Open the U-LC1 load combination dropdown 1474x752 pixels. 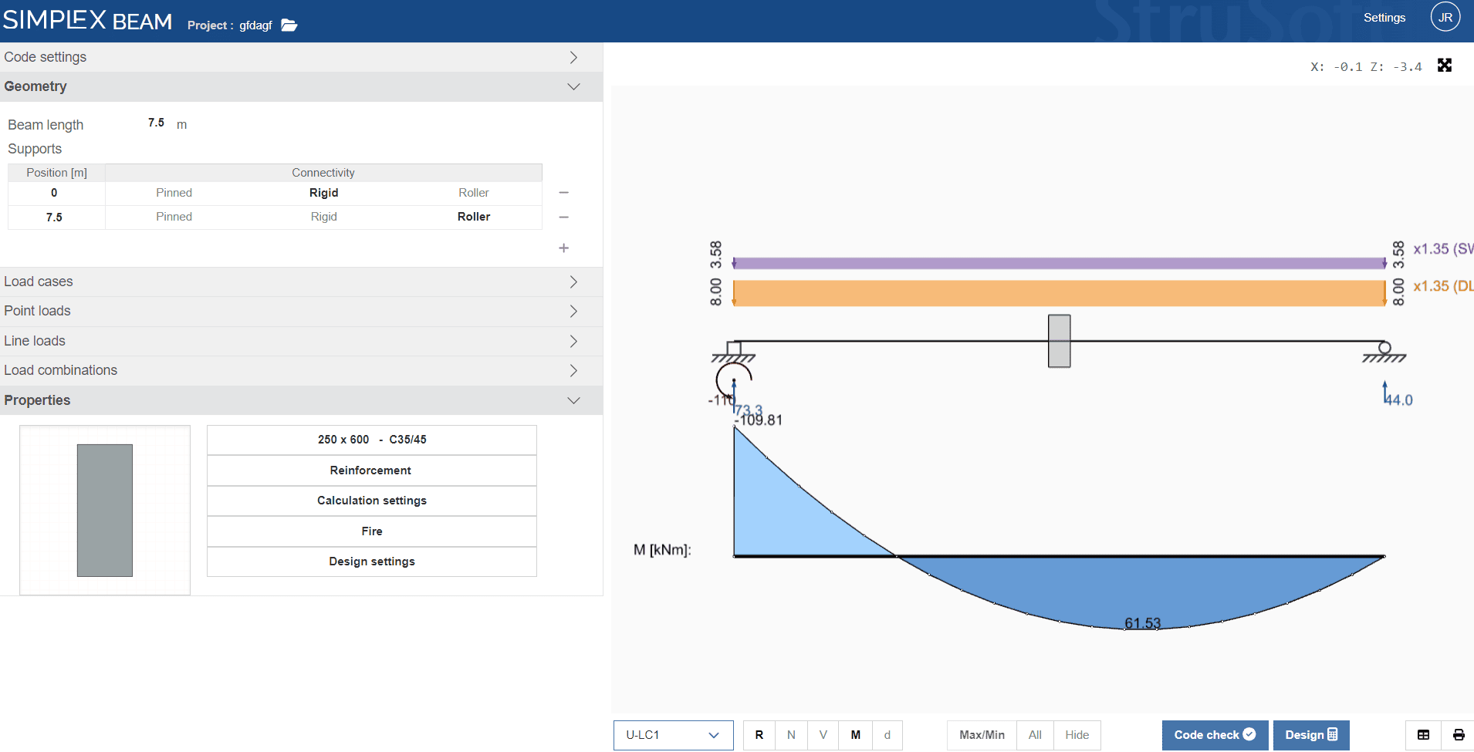671,735
